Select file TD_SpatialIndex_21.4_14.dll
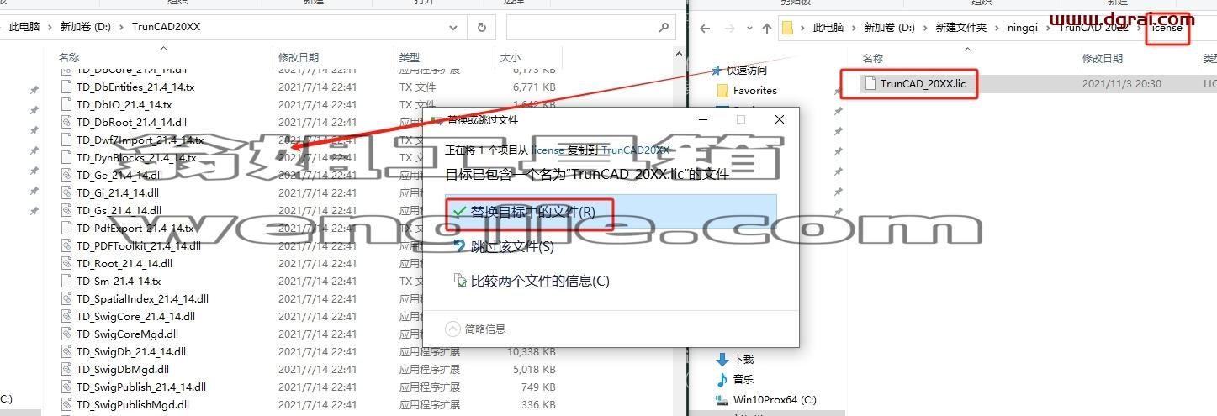The width and height of the screenshot is (1217, 416). [142, 298]
